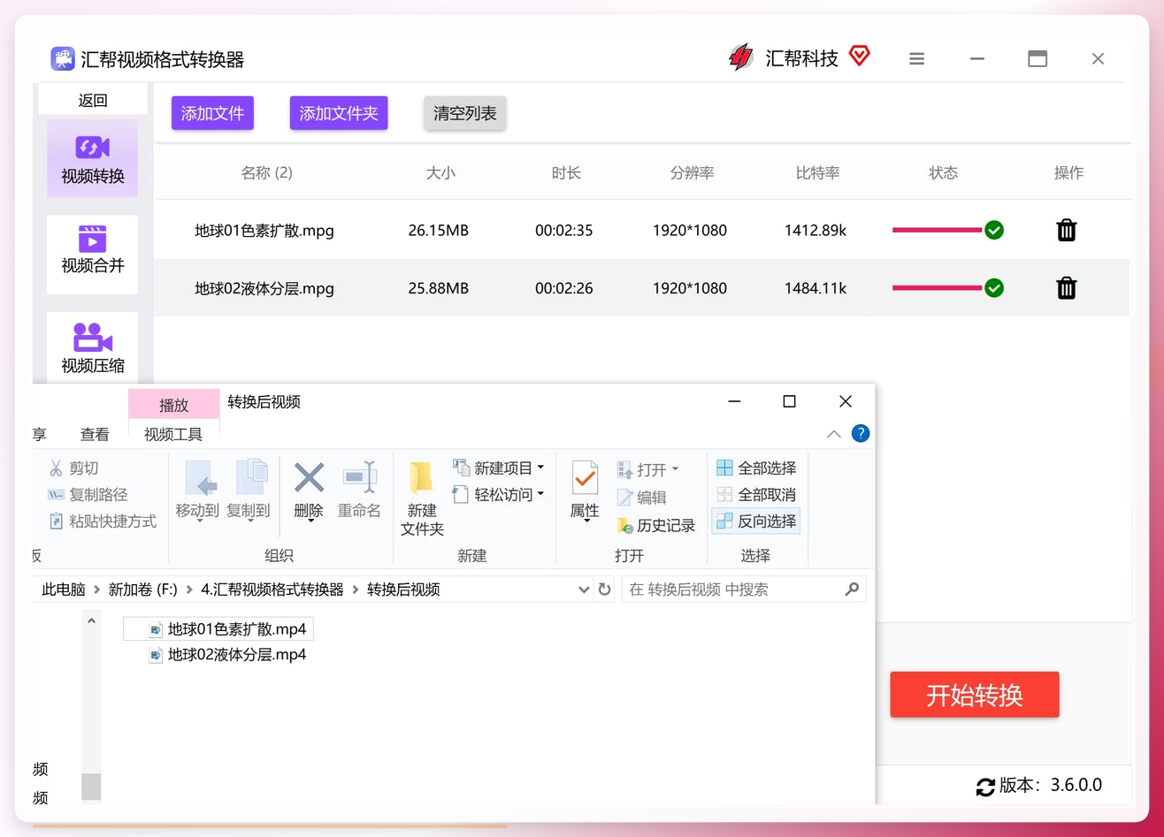Delete the 地球01色素扩散.mpg row with trash icon
This screenshot has height=837, width=1164.
[1067, 231]
